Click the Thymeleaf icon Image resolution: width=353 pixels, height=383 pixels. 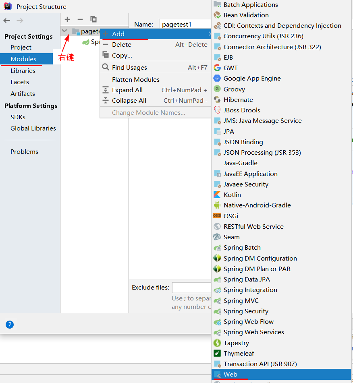point(217,353)
